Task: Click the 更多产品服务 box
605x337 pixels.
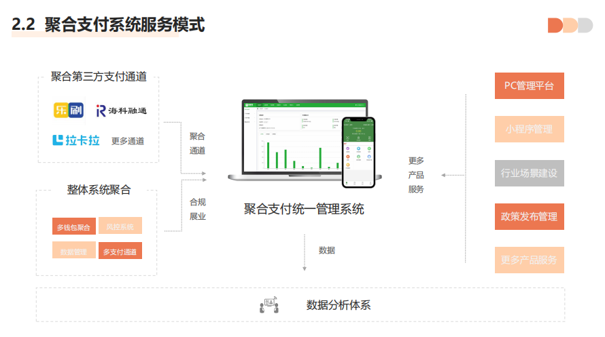Action: pyautogui.click(x=529, y=260)
